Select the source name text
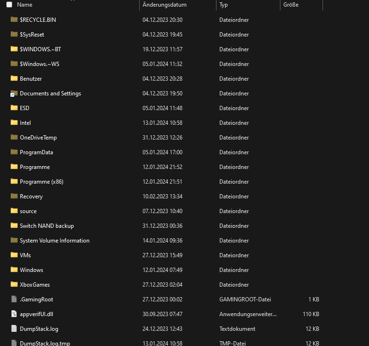 tap(28, 211)
